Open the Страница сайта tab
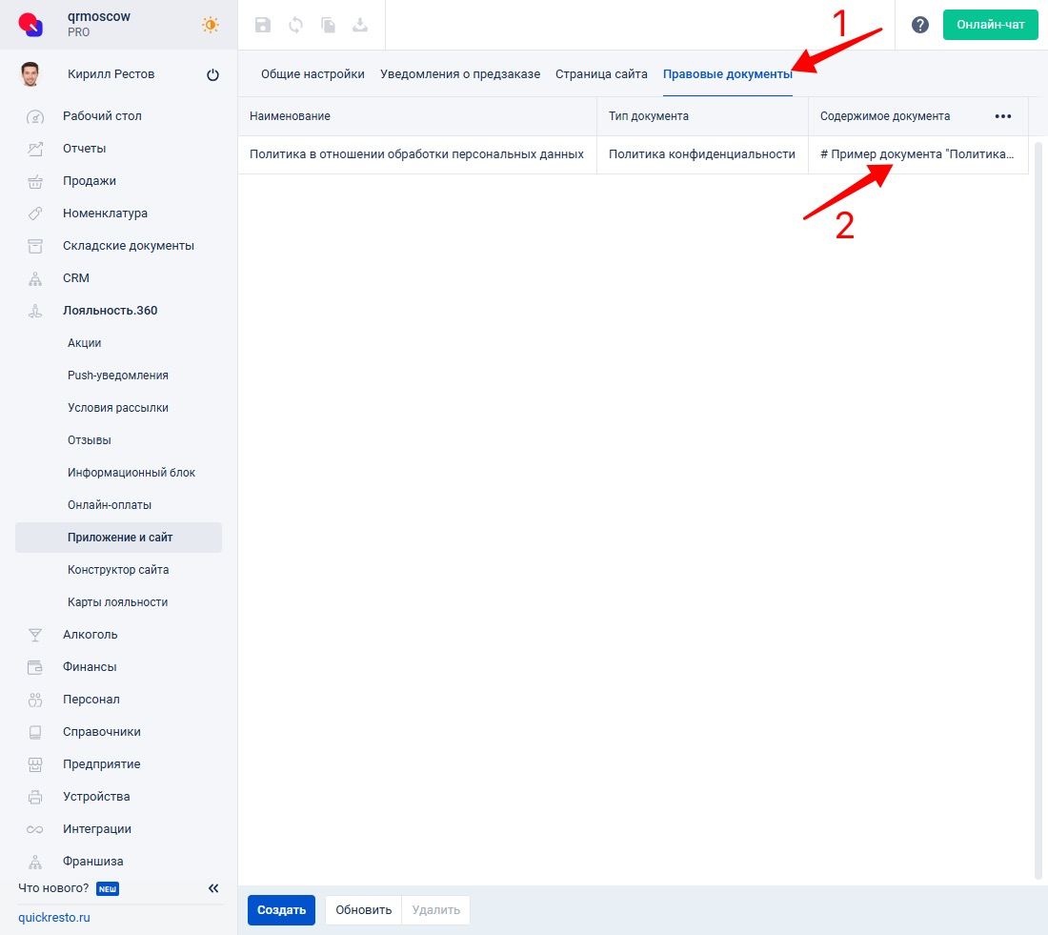This screenshot has width=1048, height=935. coord(601,74)
